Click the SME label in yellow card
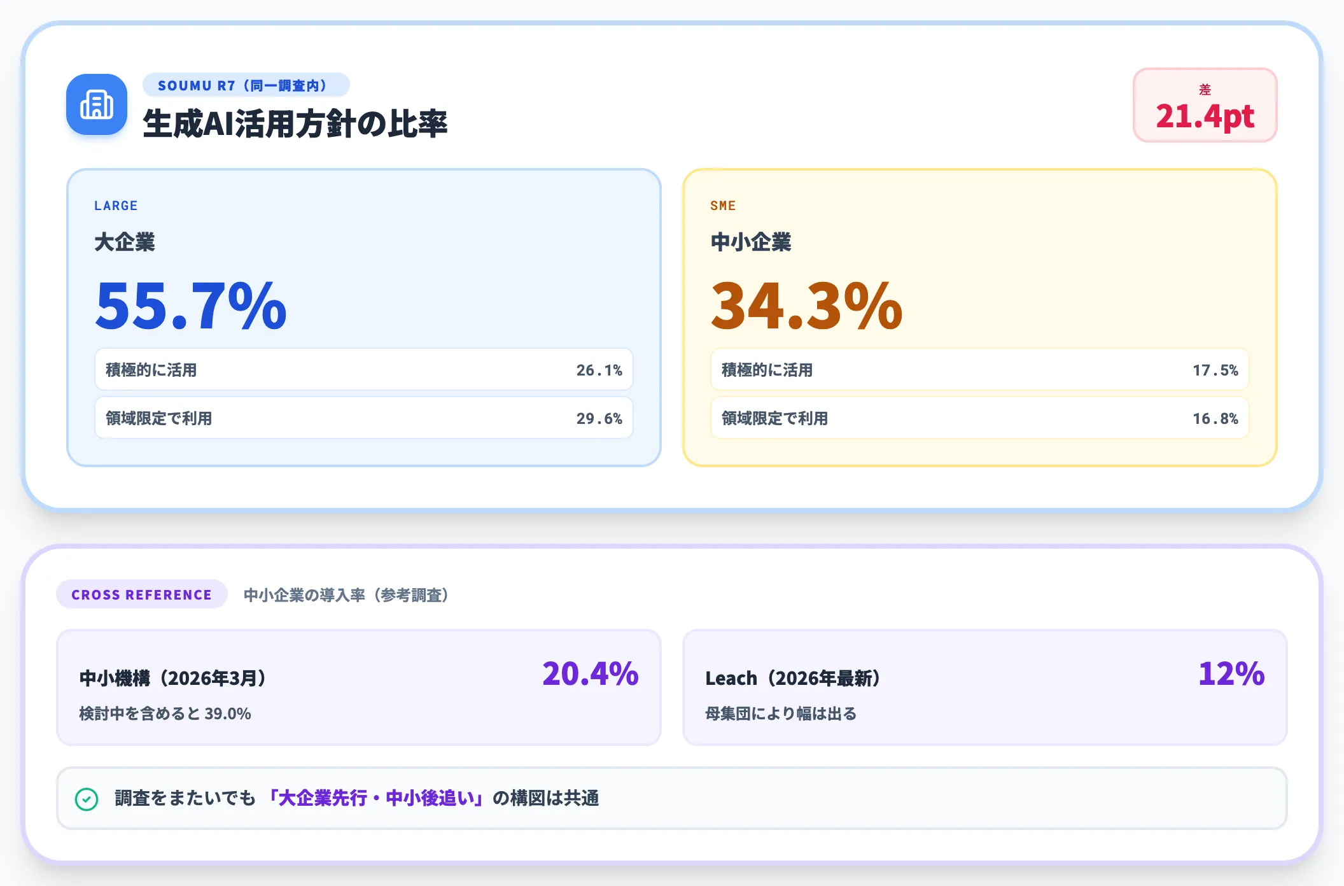Image resolution: width=1344 pixels, height=886 pixels. pos(723,206)
